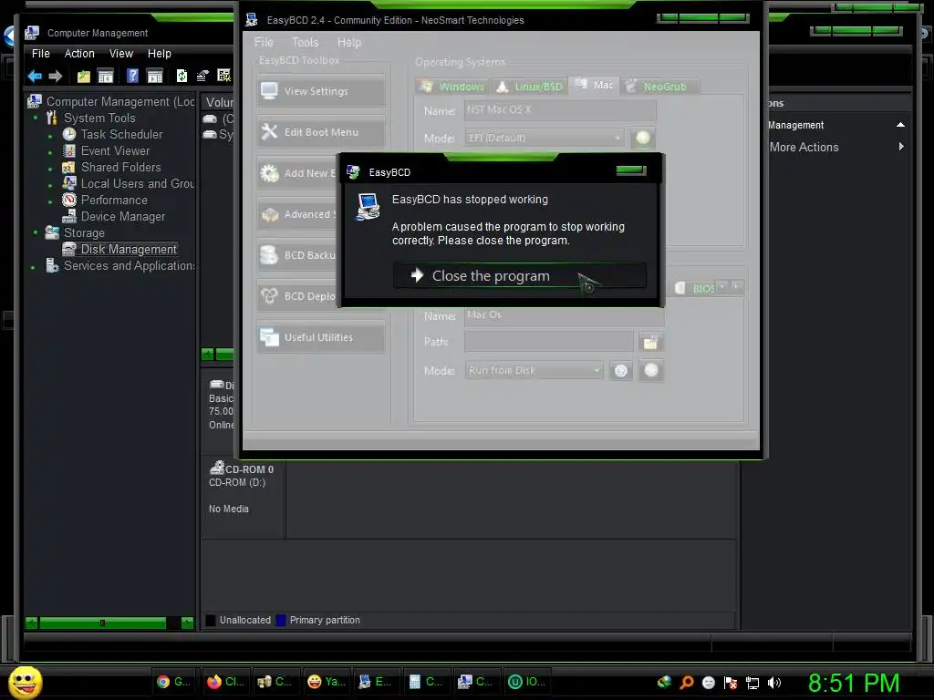Click BCD Deployment button
Viewport: 934px width, 700px height.
(298, 296)
